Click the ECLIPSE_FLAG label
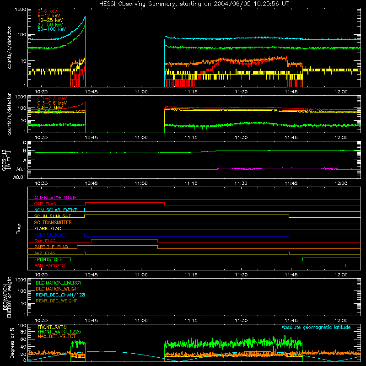Viewport: 366px width, 366px height. [50, 235]
